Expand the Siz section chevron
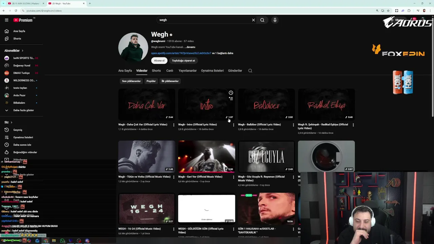 (11, 122)
